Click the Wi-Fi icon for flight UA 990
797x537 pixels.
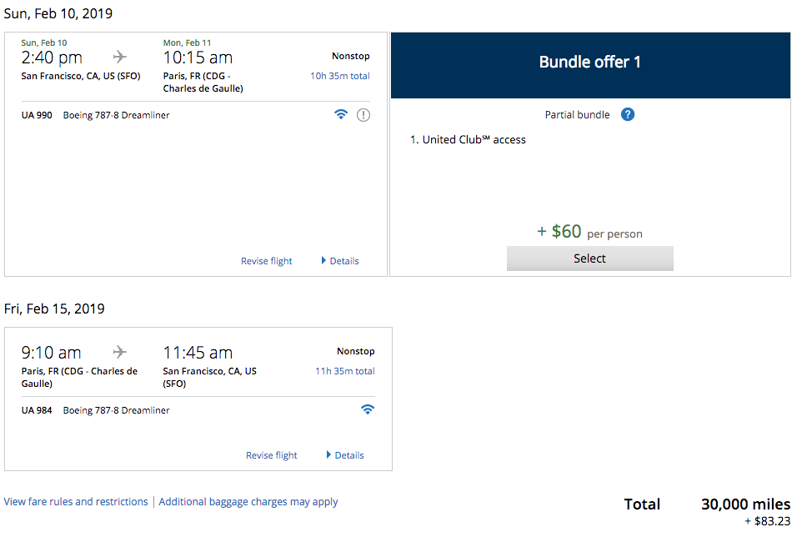coord(340,115)
